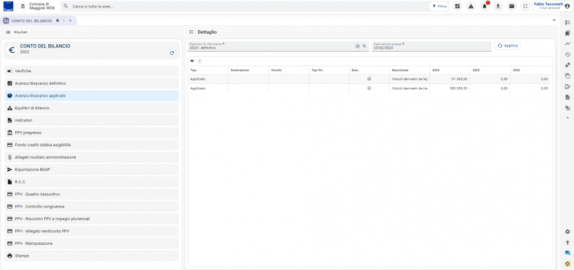Click the Applica button
This screenshot has height=270, width=574.
point(507,46)
